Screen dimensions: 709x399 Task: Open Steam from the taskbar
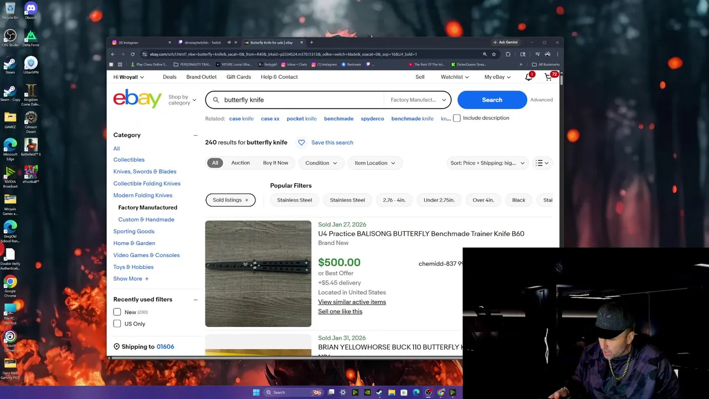point(379,392)
